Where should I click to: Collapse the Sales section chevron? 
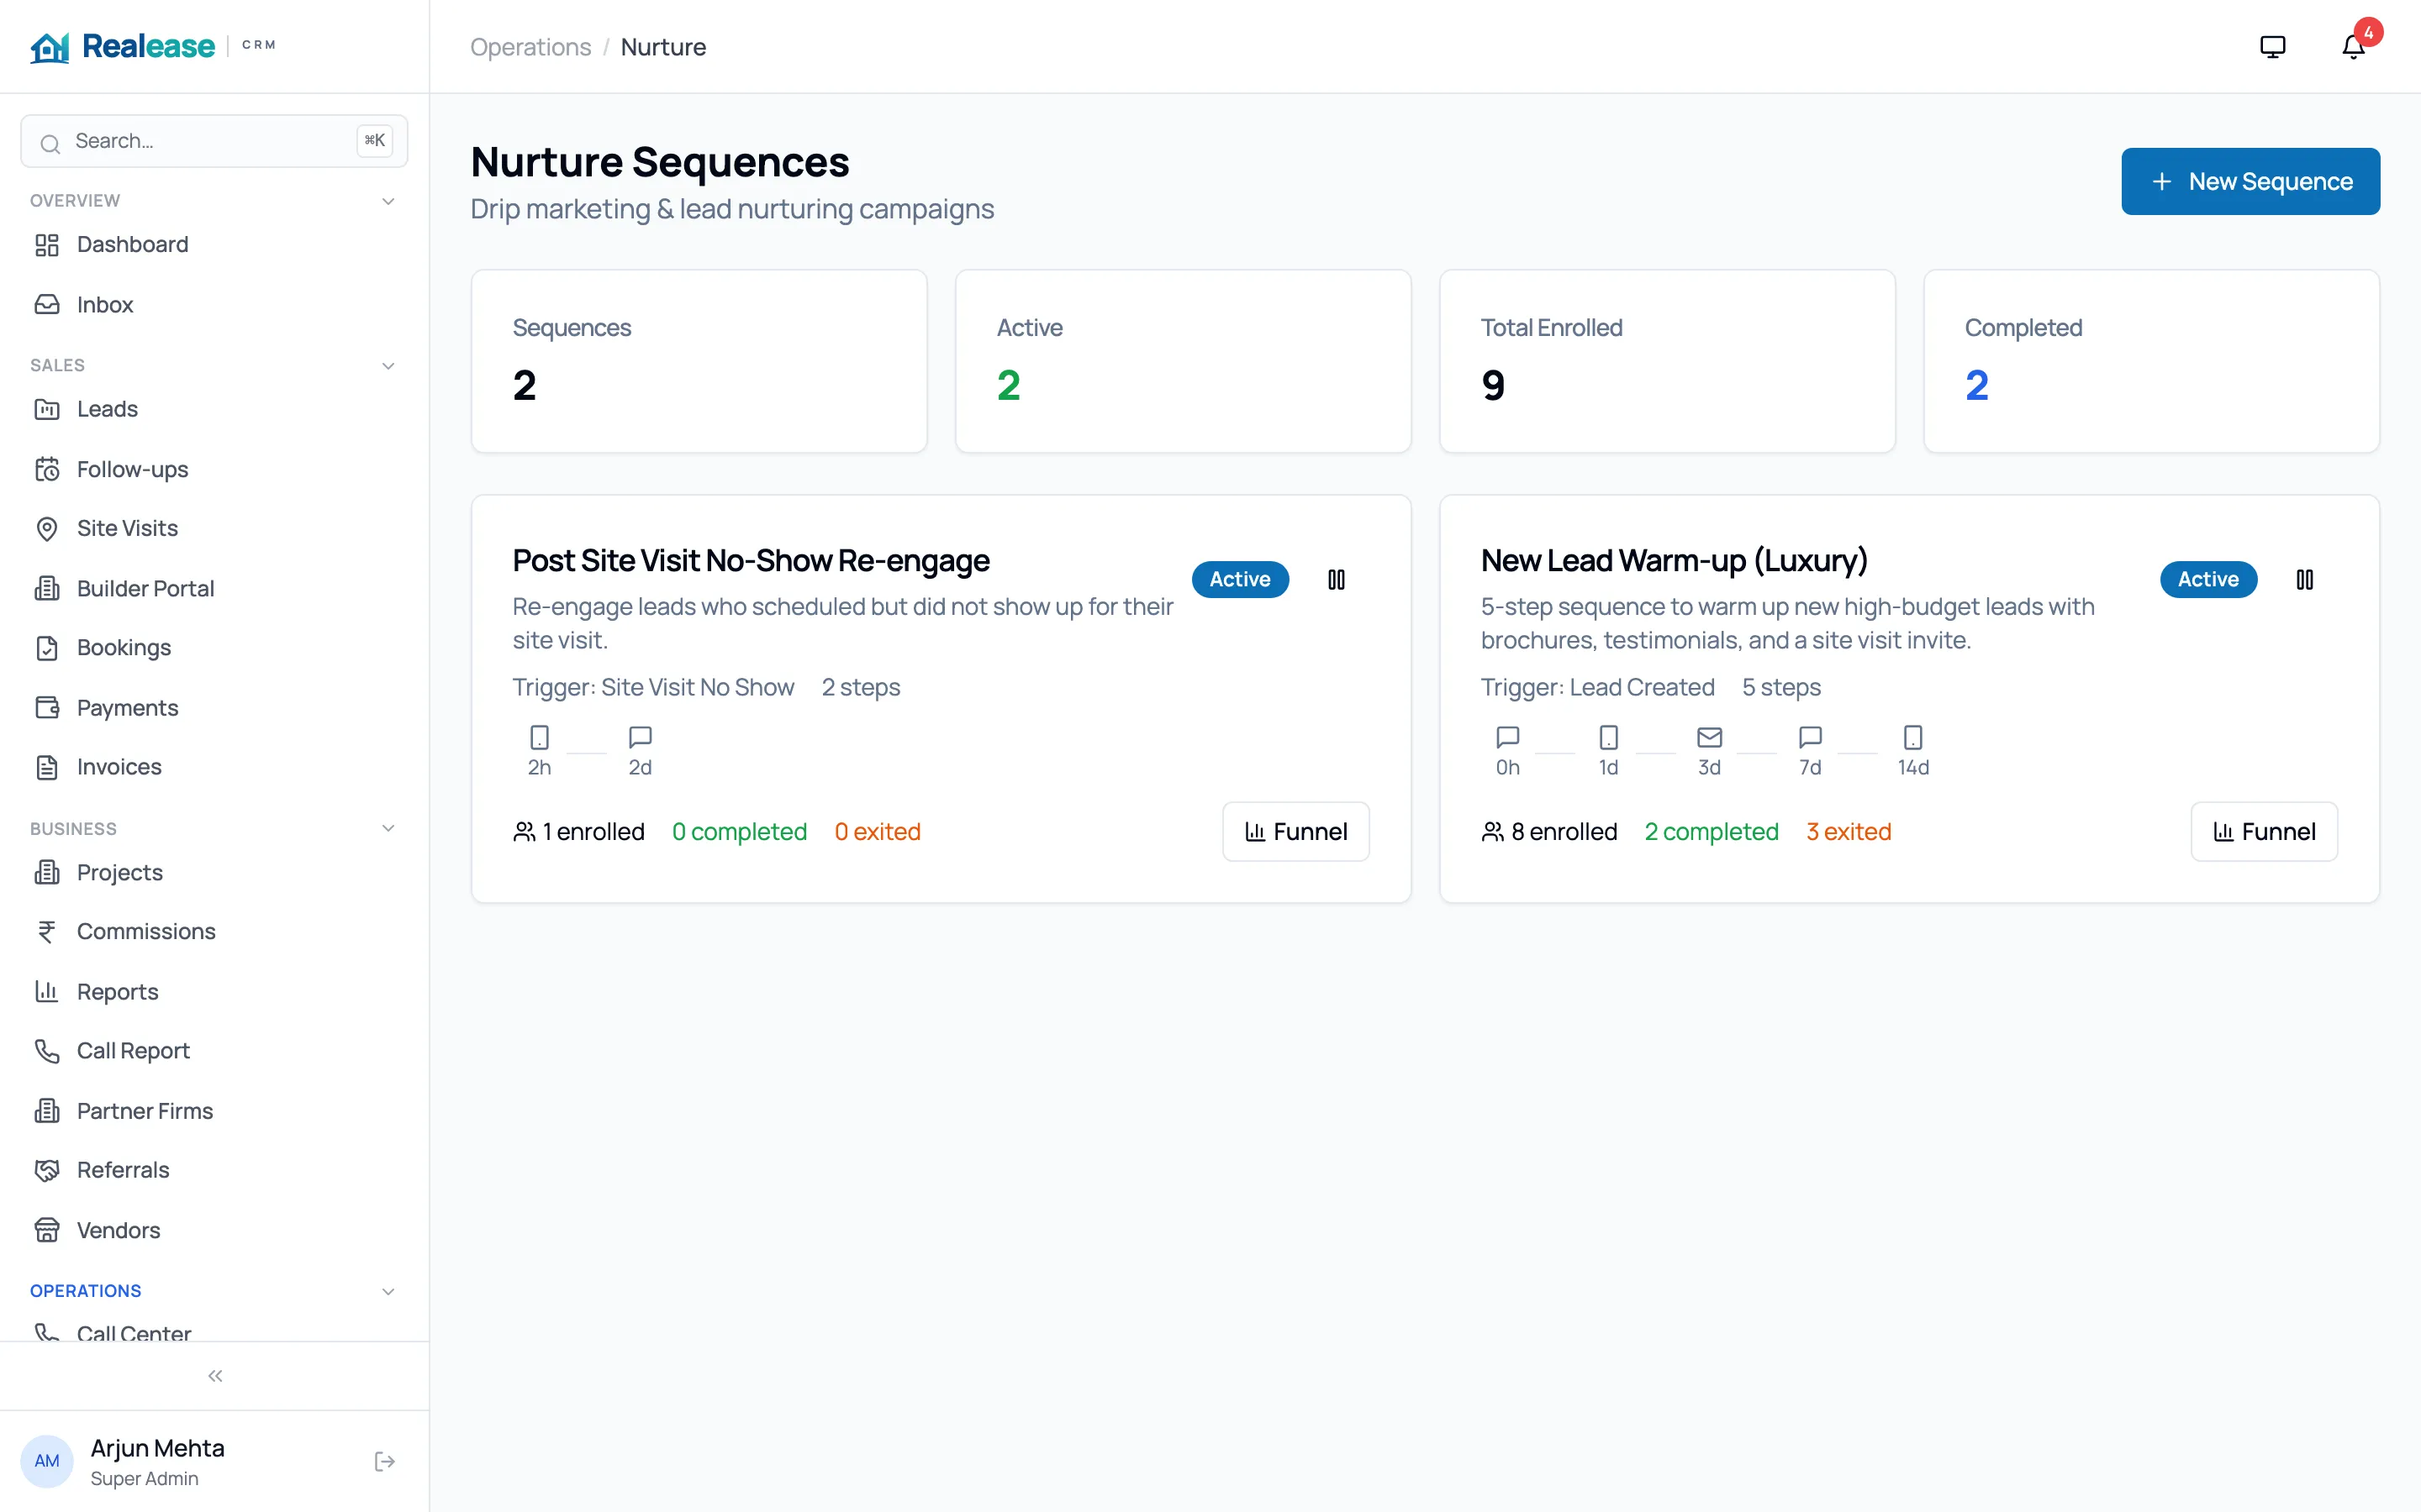tap(388, 366)
